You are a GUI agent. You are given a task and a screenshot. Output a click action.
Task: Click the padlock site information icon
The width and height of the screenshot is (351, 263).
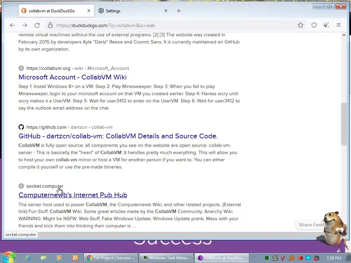[50, 25]
